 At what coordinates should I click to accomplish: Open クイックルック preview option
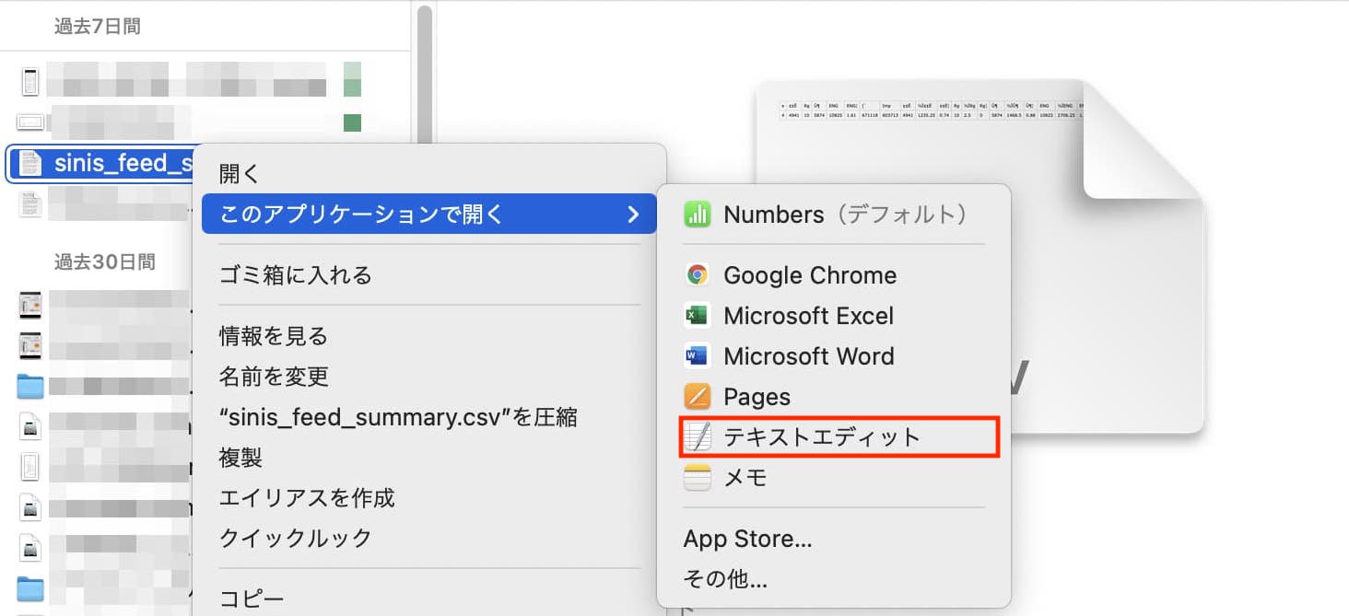295,539
